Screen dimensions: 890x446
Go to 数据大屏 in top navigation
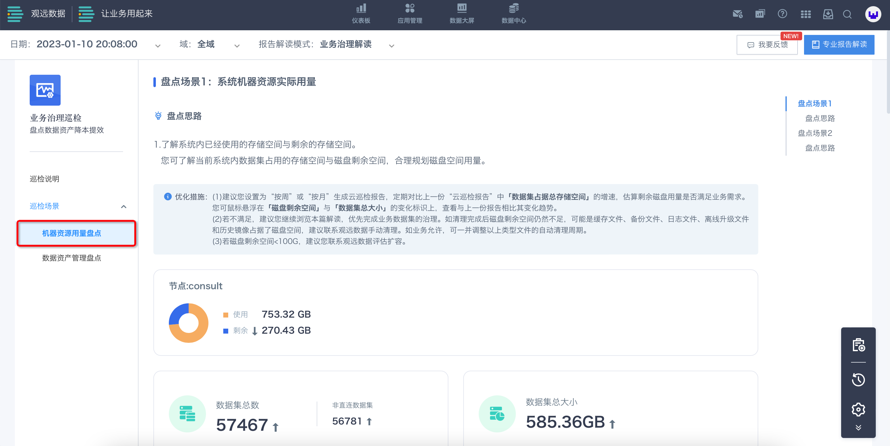click(462, 14)
